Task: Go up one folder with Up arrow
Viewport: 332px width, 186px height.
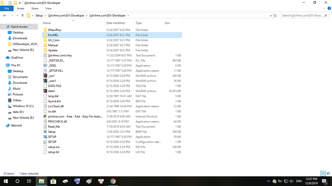Action: (23, 16)
